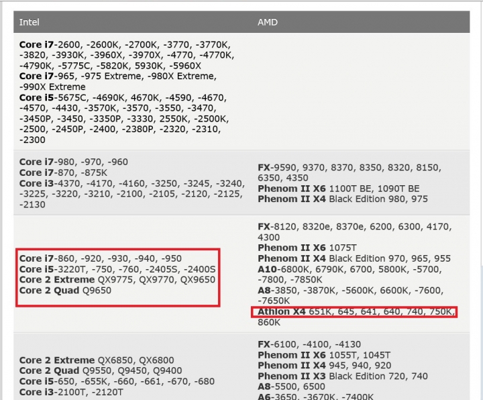
Task: Click the line 'Core i7-980, -970, -960'
Action: (74, 162)
